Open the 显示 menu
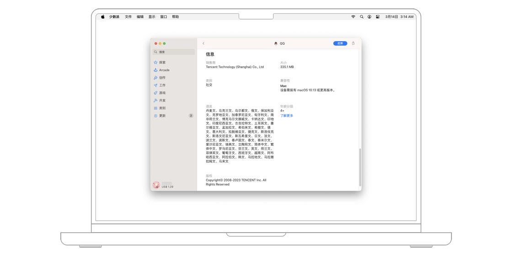 [152, 16]
